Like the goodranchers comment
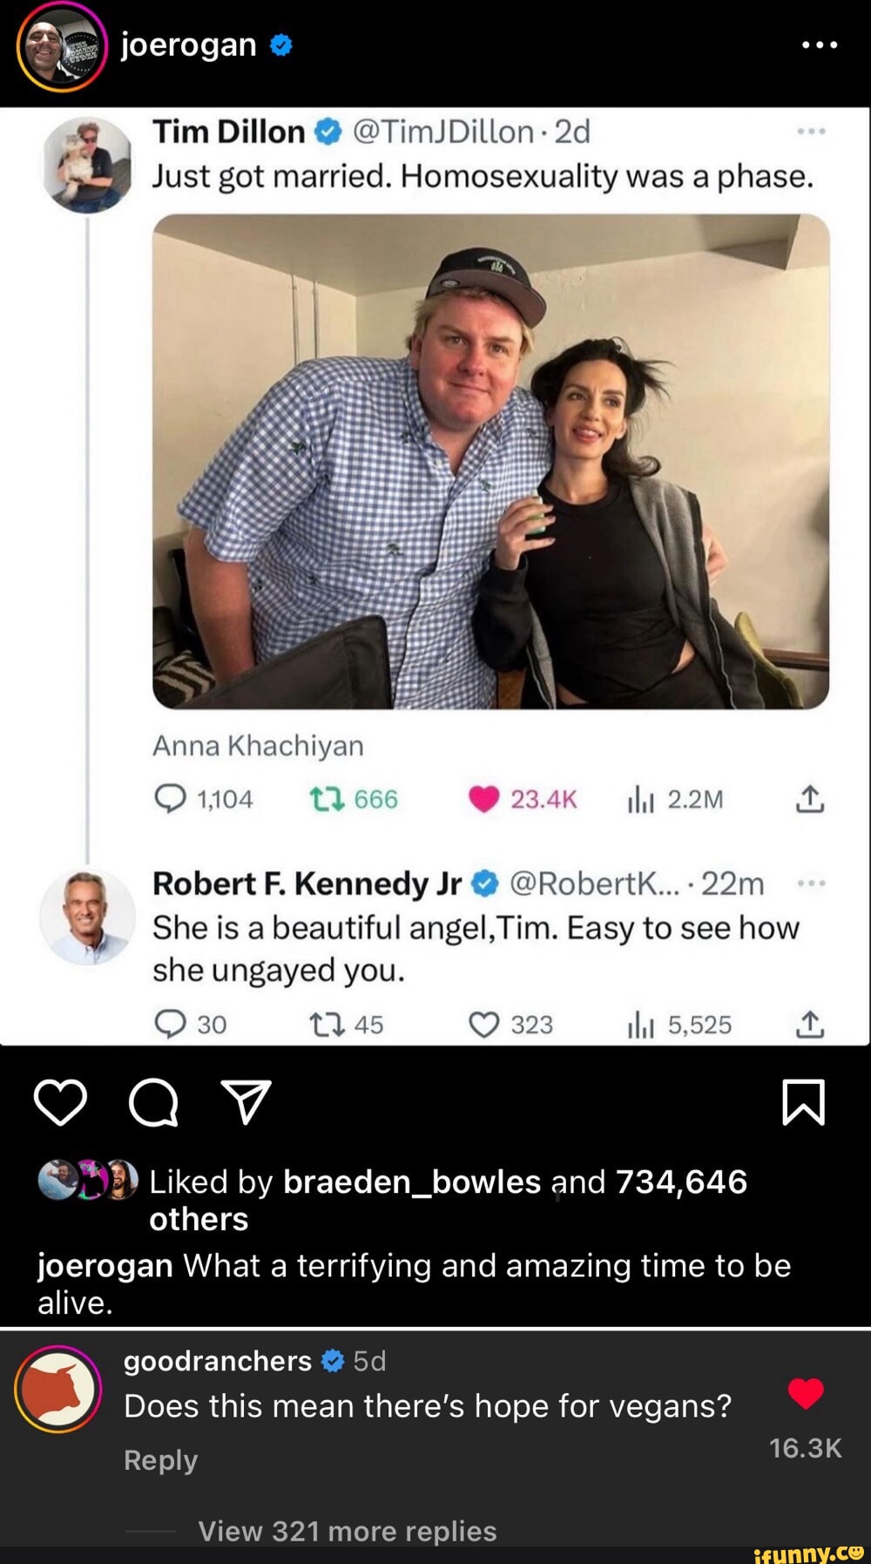 tap(806, 1393)
